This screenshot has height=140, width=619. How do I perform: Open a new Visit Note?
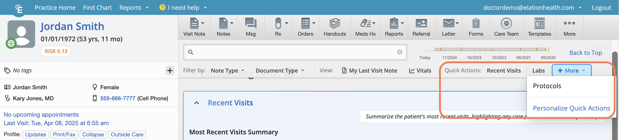[x=194, y=27]
